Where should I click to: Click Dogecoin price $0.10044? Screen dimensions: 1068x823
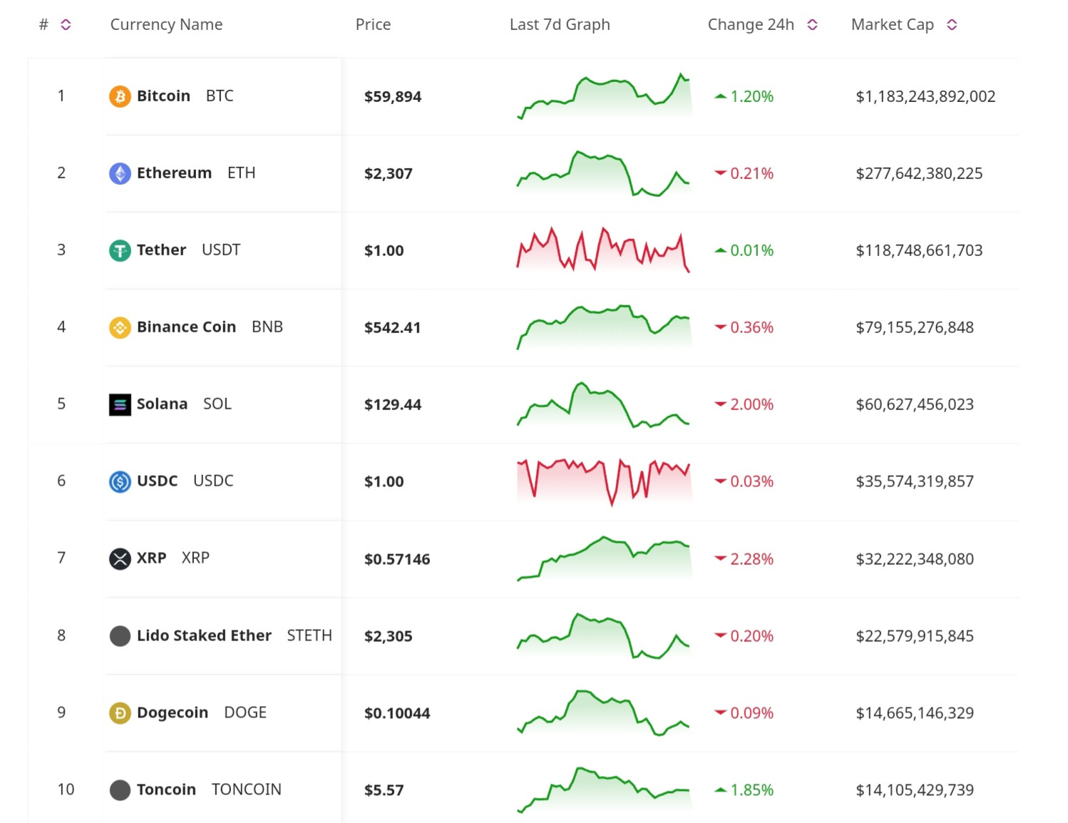tap(397, 713)
